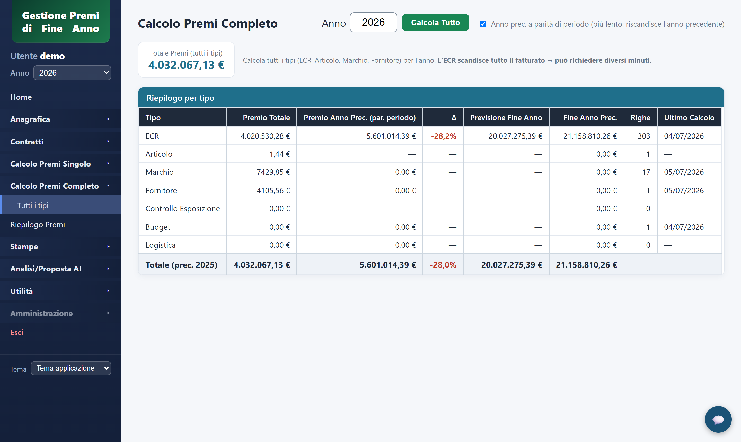Viewport: 741px width, 442px height.
Task: Click the Articolo row label
Action: pos(159,154)
